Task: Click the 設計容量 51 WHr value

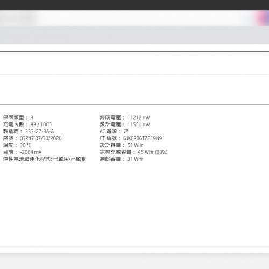Action: click(135, 145)
